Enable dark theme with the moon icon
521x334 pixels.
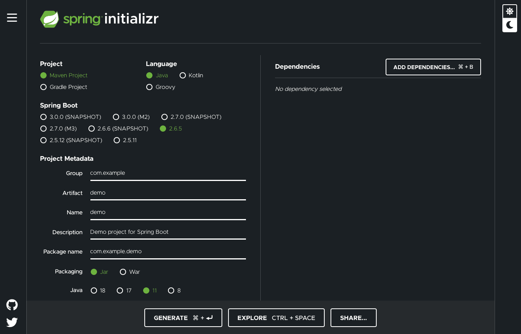click(509, 25)
